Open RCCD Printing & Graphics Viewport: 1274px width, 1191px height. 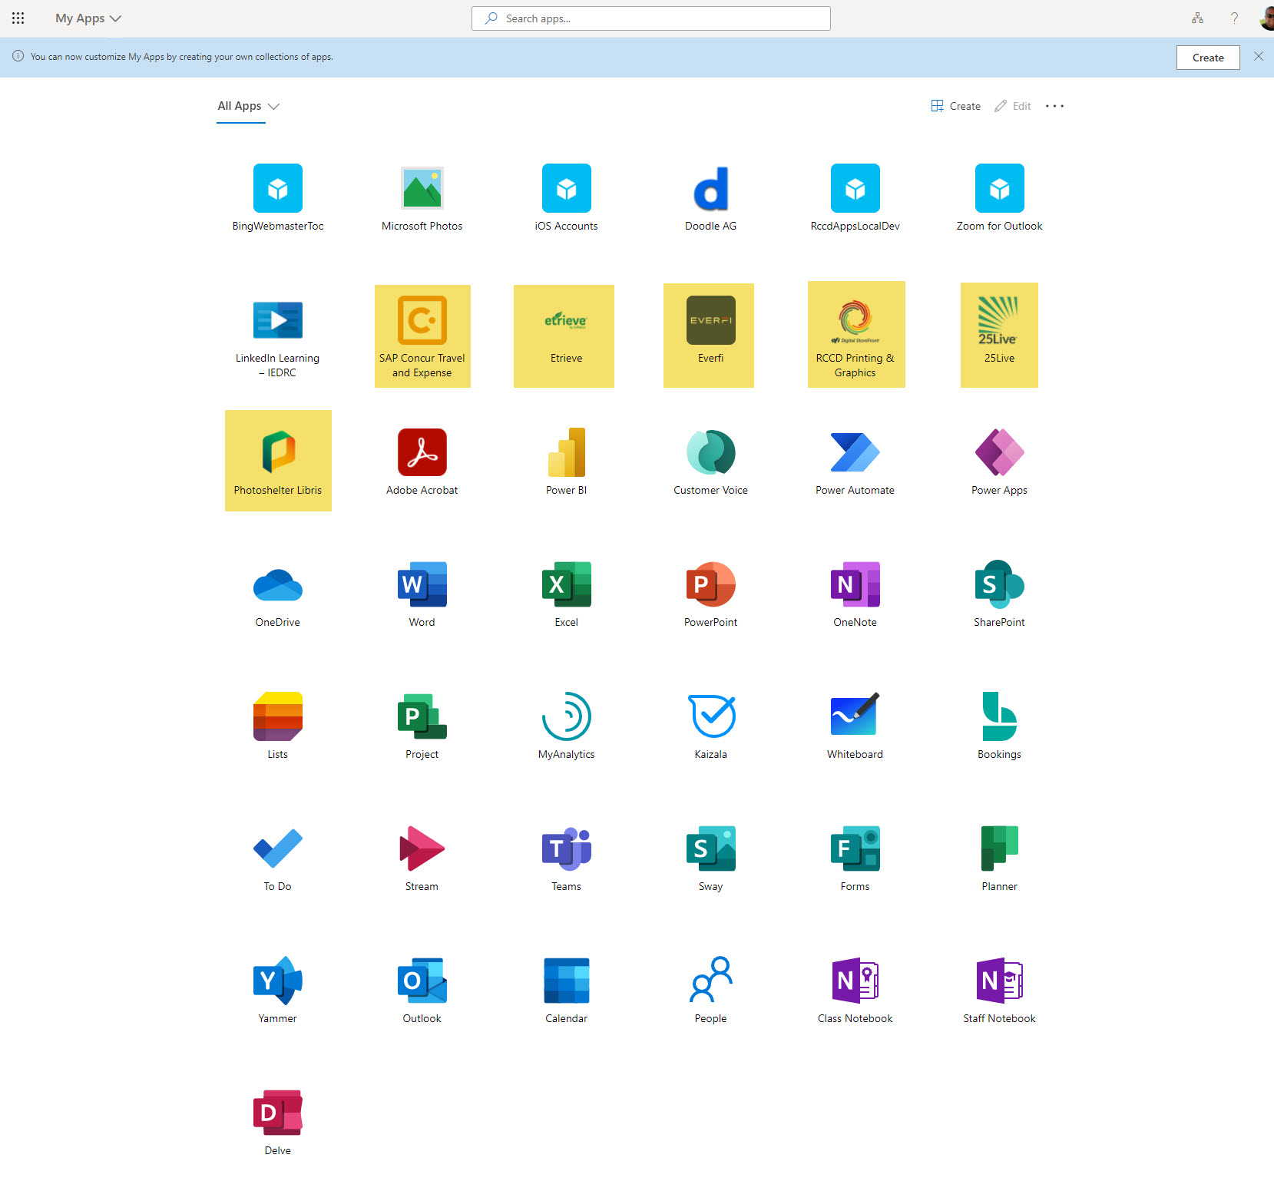tap(856, 335)
